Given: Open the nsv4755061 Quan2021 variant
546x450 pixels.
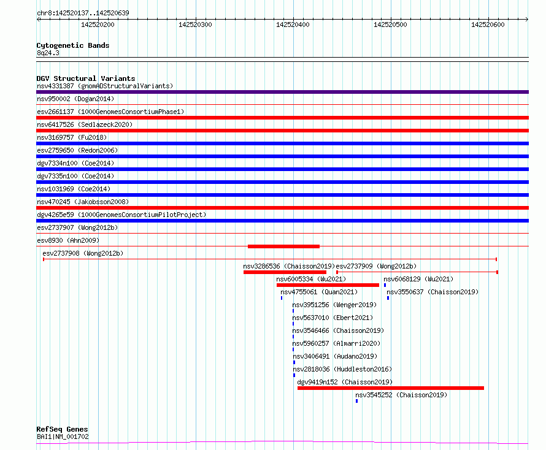Looking at the screenshot, I should (318, 292).
